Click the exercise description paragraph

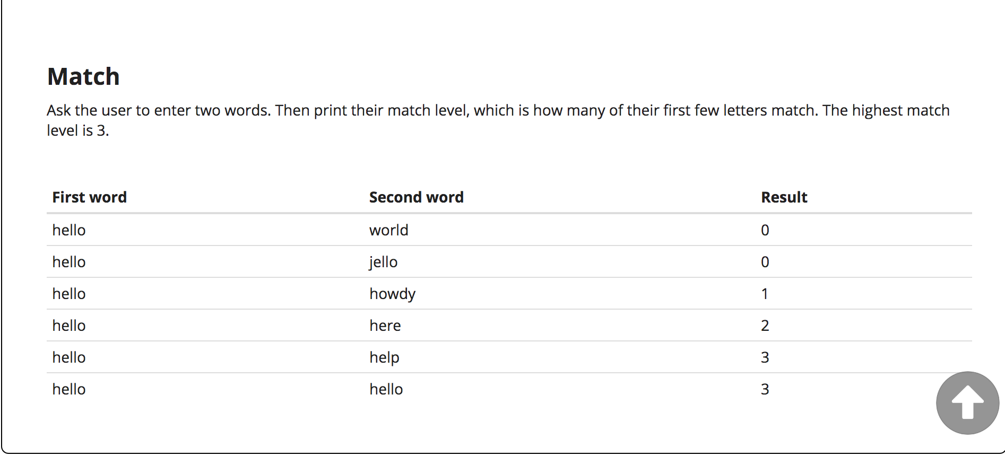(x=498, y=120)
